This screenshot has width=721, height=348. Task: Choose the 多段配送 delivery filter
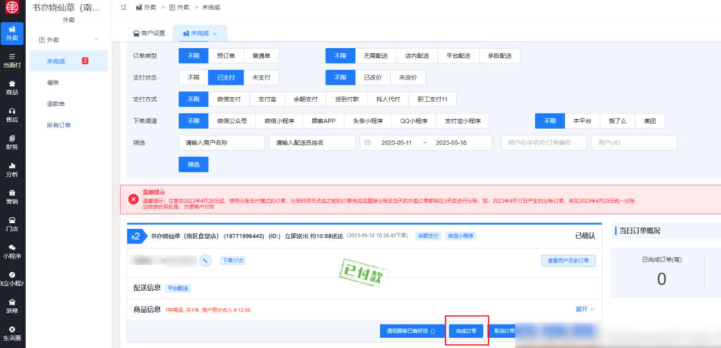click(x=499, y=56)
